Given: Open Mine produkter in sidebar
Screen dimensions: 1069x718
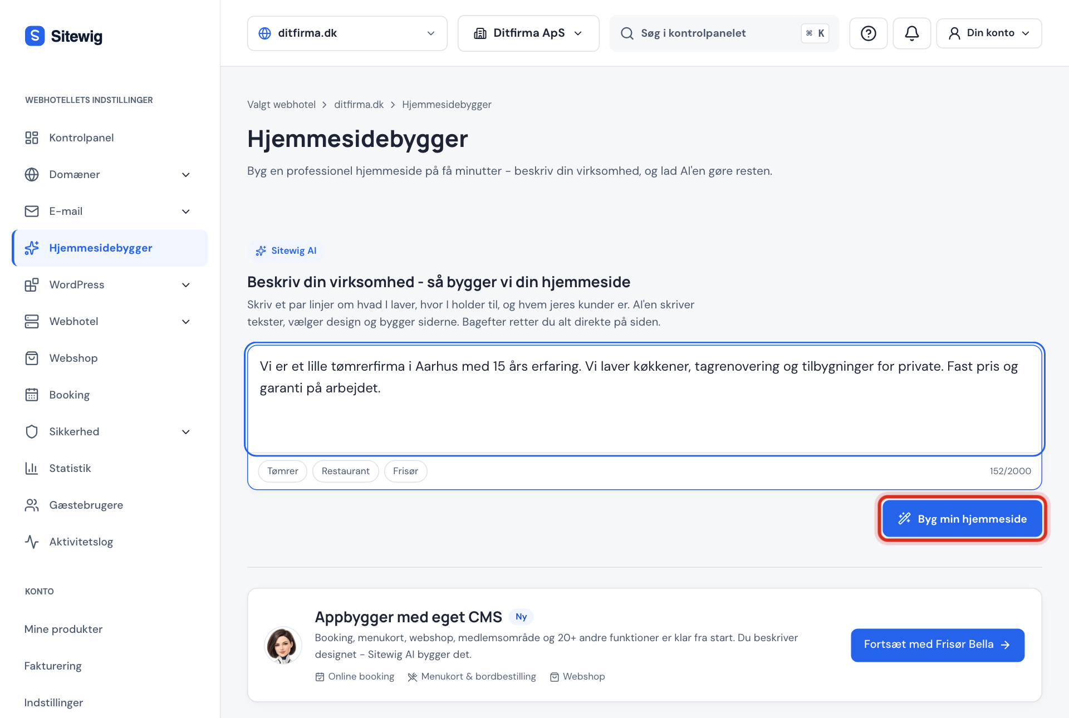Looking at the screenshot, I should pos(63,629).
